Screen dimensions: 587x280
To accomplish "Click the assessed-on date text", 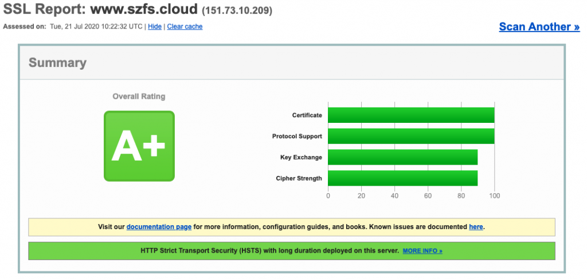I will click(x=96, y=26).
